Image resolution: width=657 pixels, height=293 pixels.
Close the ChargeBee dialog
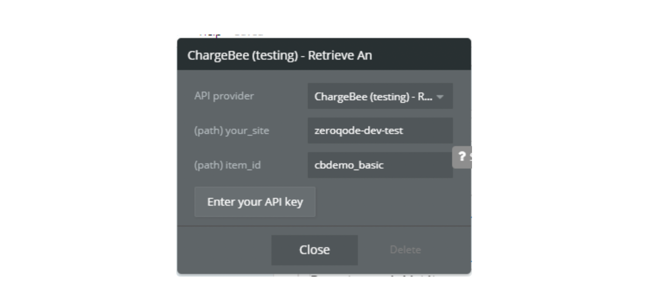pyautogui.click(x=315, y=250)
